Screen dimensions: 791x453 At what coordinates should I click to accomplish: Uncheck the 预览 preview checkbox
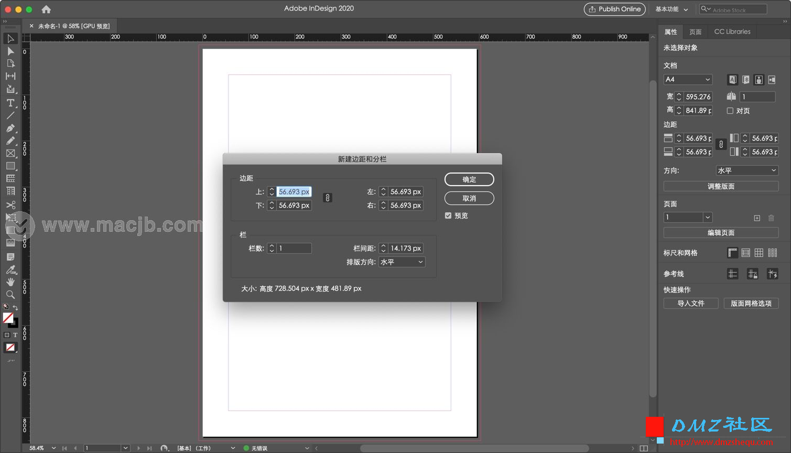pos(448,215)
